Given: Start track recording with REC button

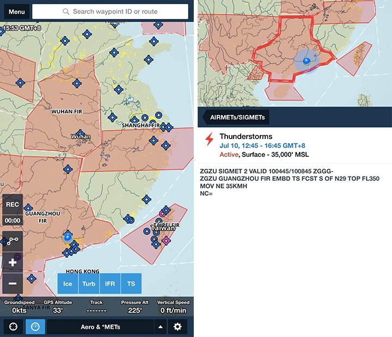Looking at the screenshot, I should tap(13, 204).
